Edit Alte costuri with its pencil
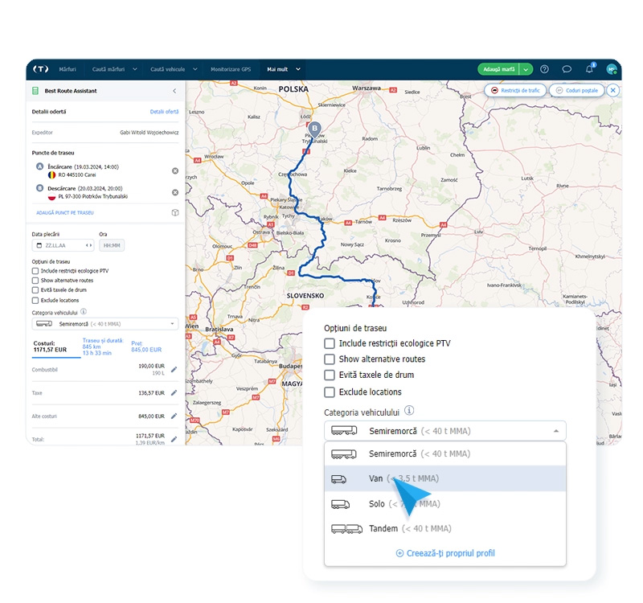The width and height of the screenshot is (643, 603). pyautogui.click(x=174, y=416)
